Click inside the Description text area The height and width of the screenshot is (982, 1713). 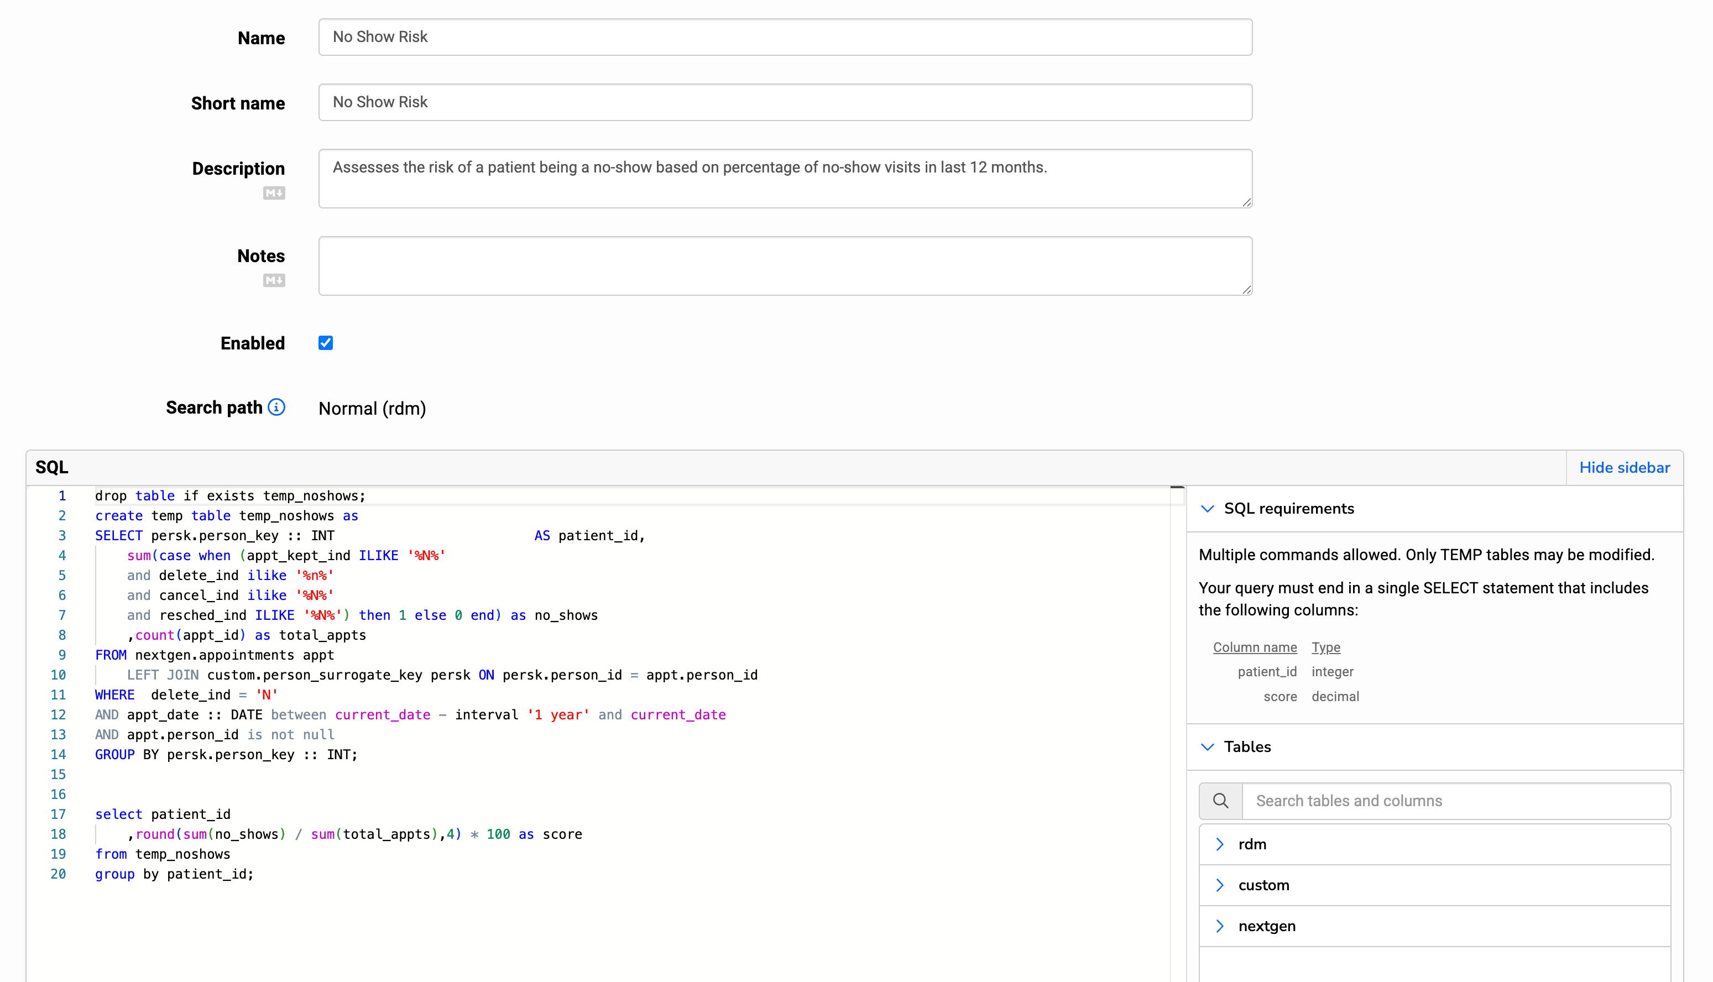[x=785, y=179]
